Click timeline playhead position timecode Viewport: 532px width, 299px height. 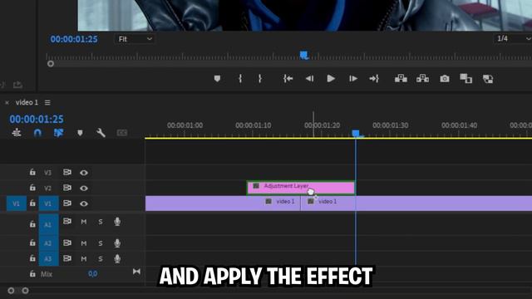coord(37,119)
